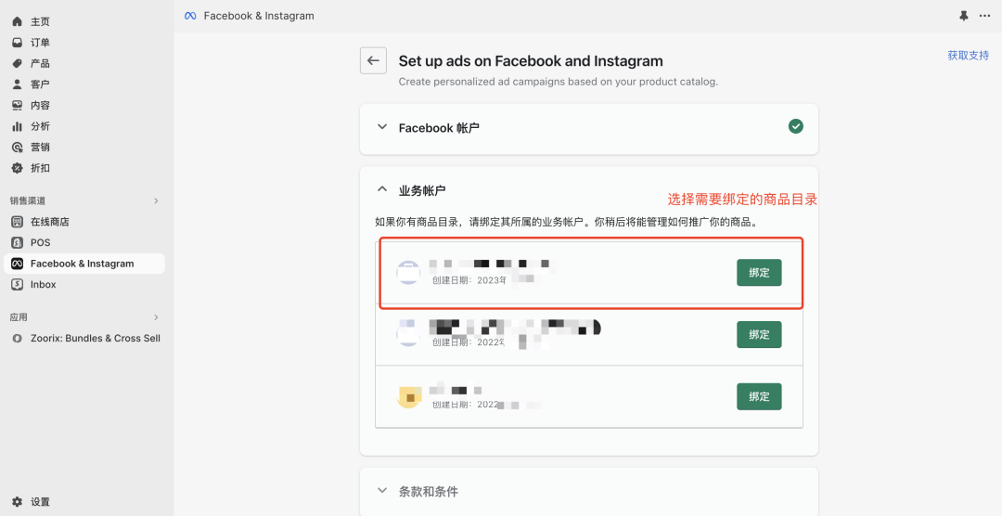Click the 条款和条件 heading text

428,492
